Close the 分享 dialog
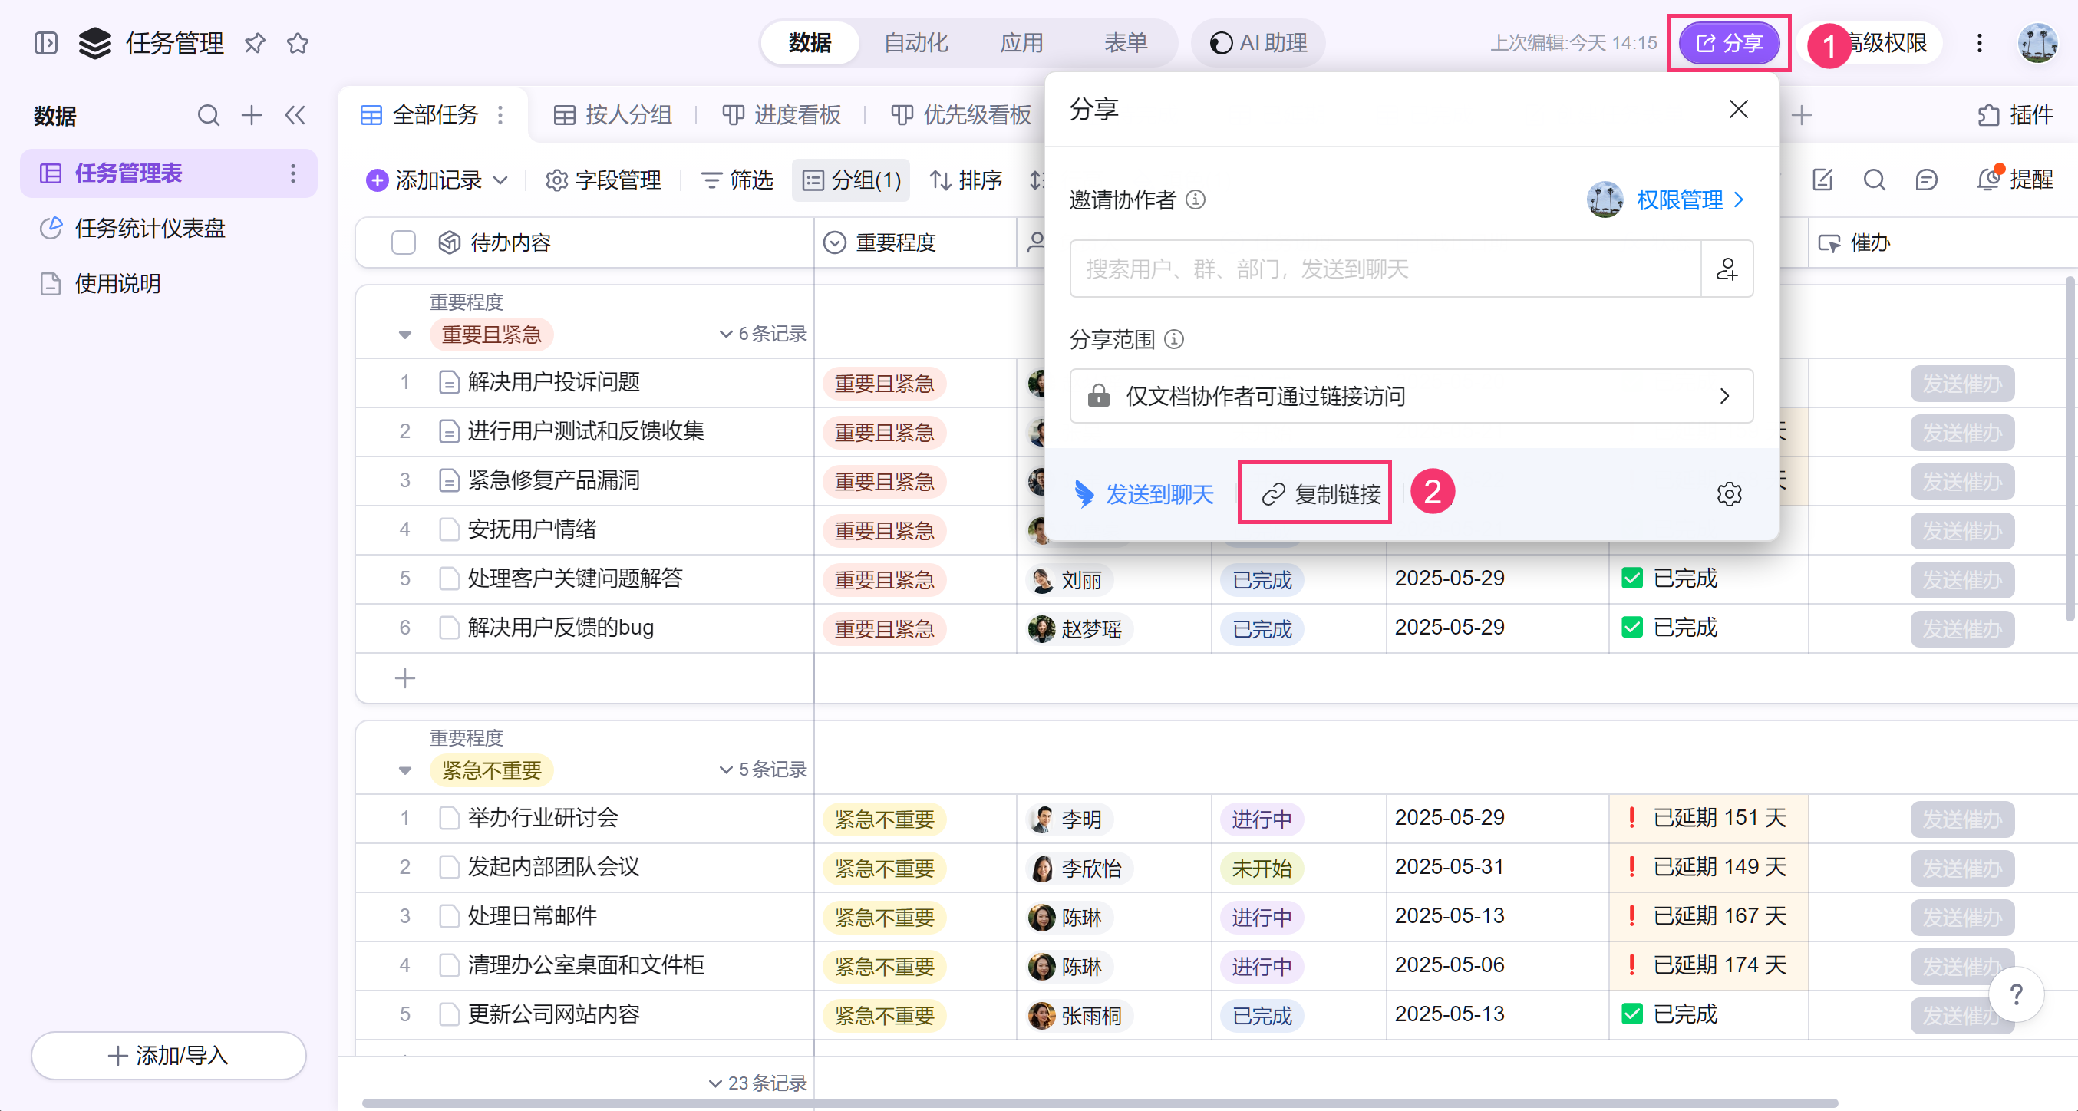This screenshot has height=1111, width=2078. 1738,109
